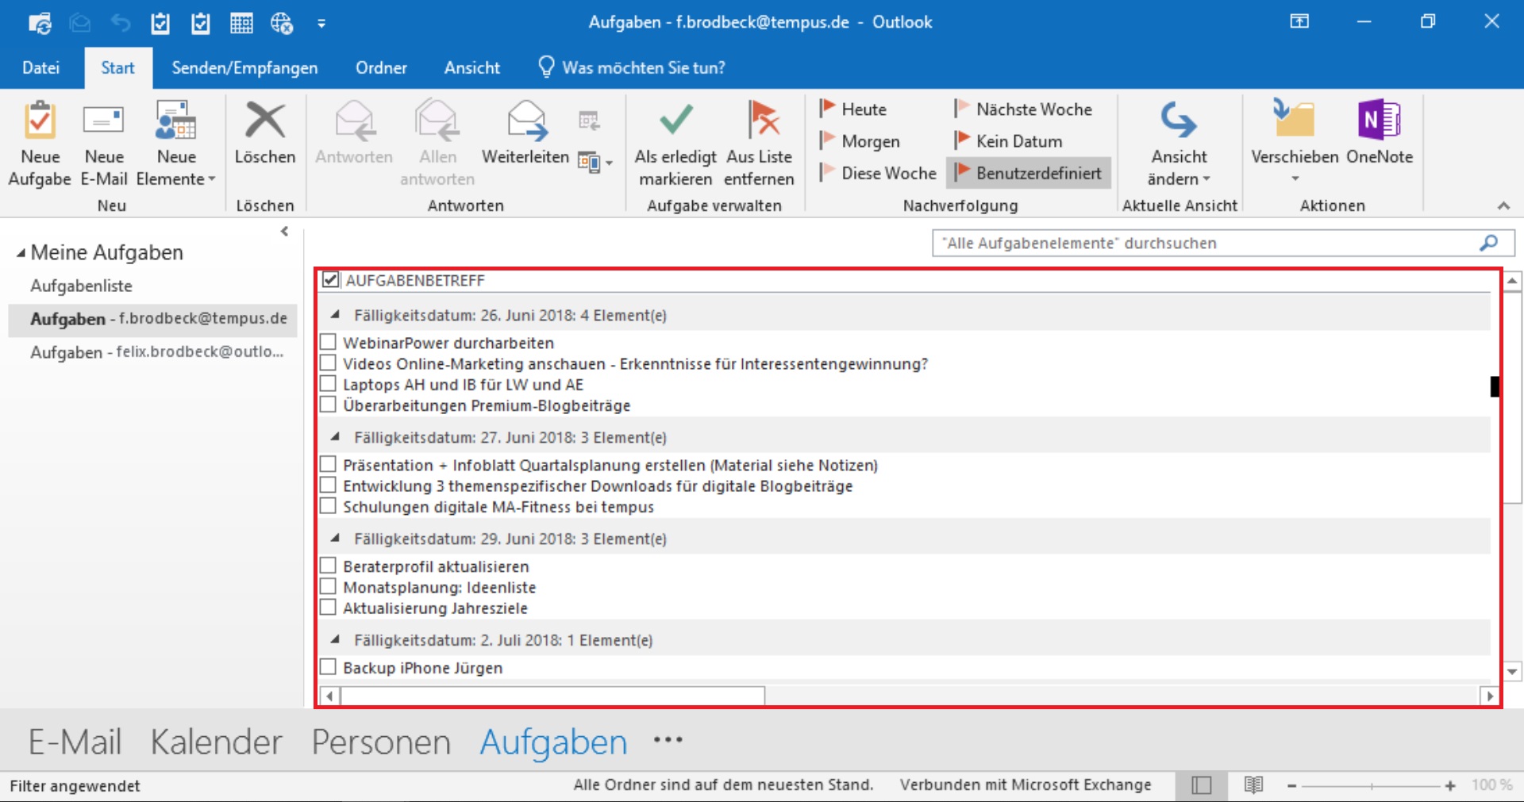Collapse the Meine Aufgaben tree
This screenshot has height=802, width=1524.
click(x=21, y=253)
